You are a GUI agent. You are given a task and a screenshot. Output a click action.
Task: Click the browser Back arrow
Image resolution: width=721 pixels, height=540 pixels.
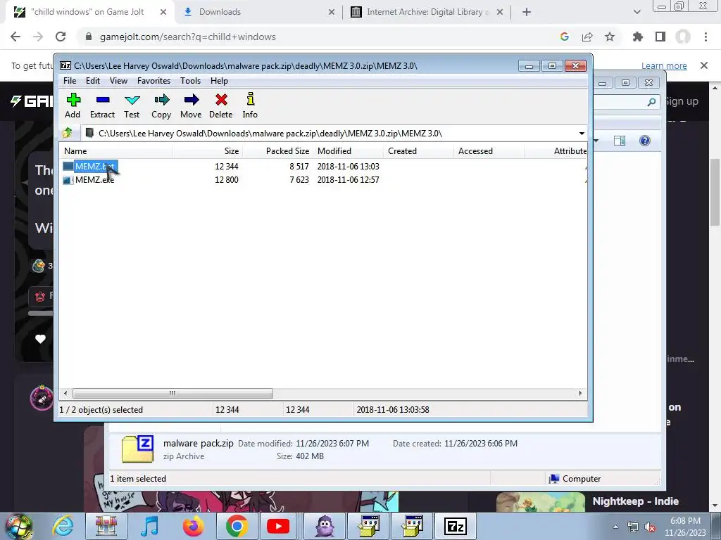(15, 37)
